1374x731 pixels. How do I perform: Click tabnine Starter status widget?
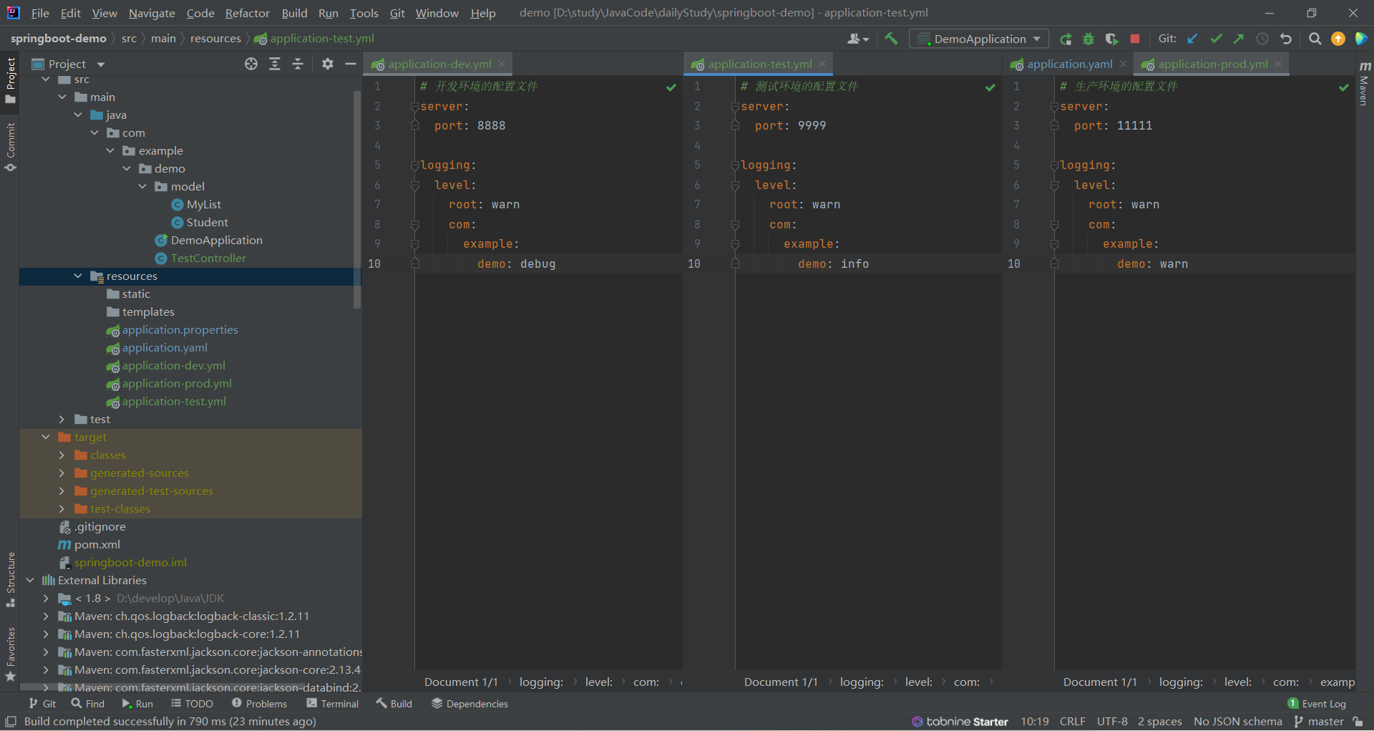click(960, 722)
